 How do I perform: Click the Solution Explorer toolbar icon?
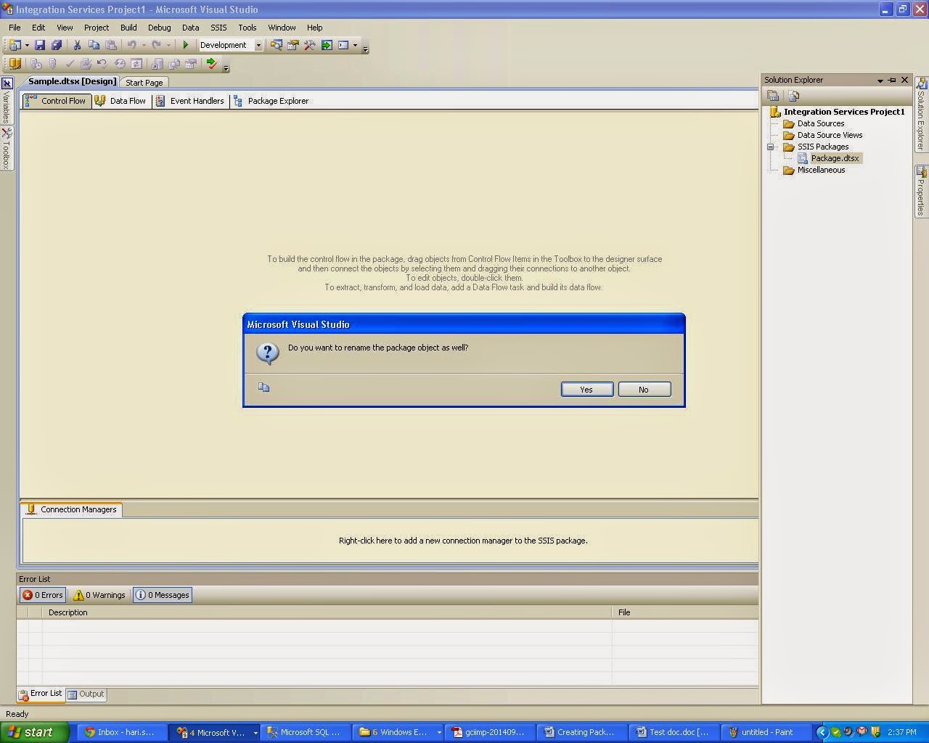coord(277,45)
